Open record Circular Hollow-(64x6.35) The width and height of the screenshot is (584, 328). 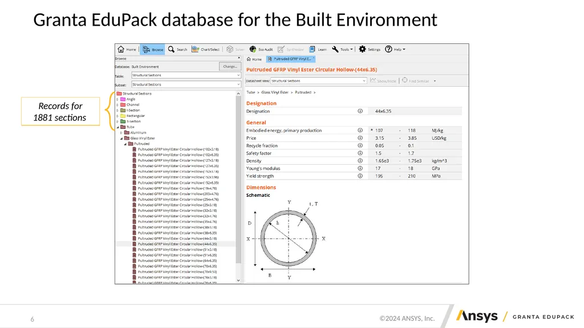click(175, 261)
